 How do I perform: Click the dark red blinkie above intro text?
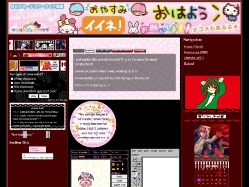122,51
